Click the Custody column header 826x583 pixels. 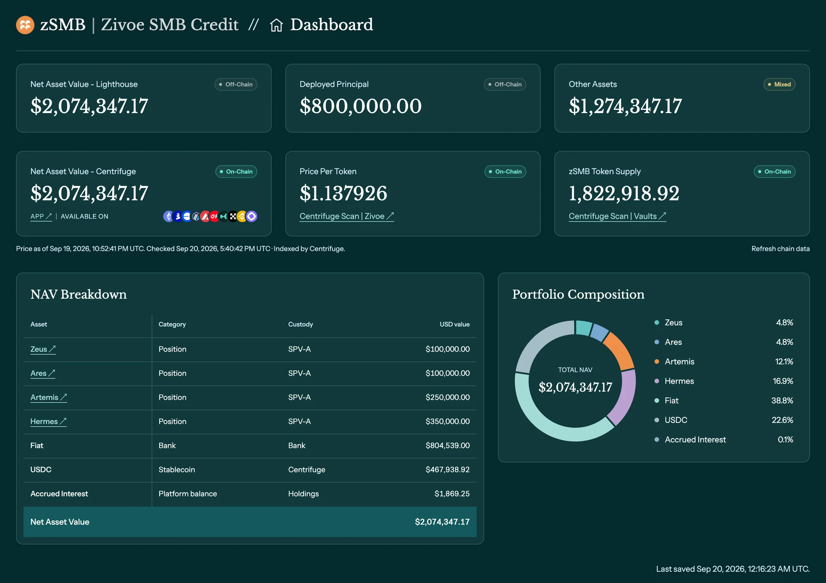(x=301, y=324)
